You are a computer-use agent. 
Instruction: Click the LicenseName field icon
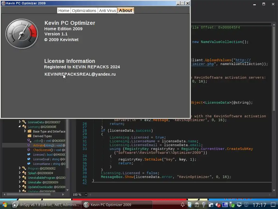29,164
